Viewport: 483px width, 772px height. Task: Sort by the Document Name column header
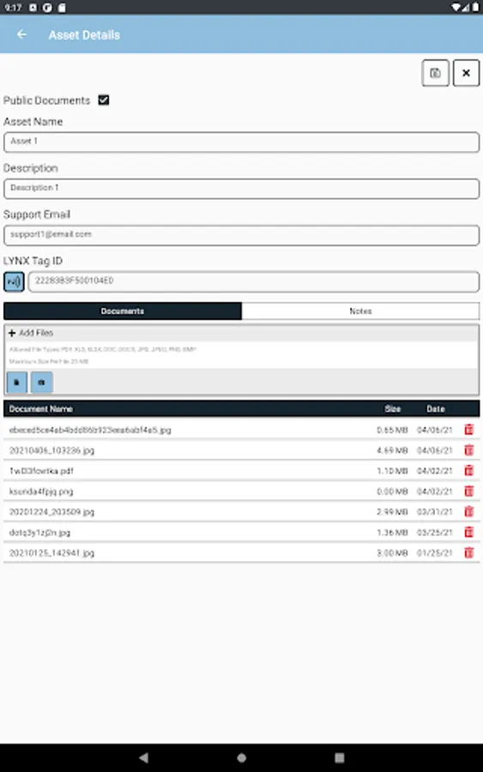[41, 408]
